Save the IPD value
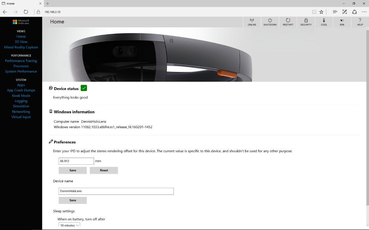 73,170
